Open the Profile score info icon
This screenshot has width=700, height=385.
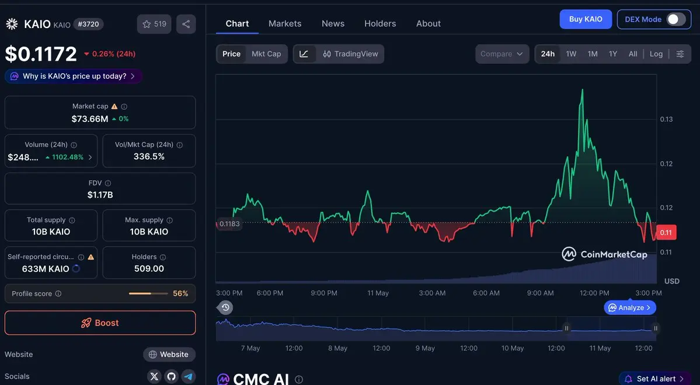tap(58, 293)
